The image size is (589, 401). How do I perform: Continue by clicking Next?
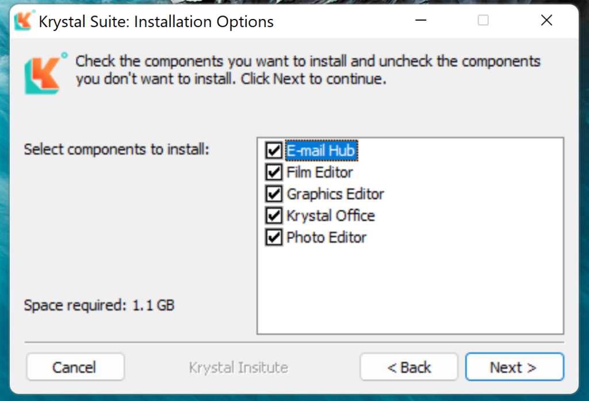coord(514,367)
